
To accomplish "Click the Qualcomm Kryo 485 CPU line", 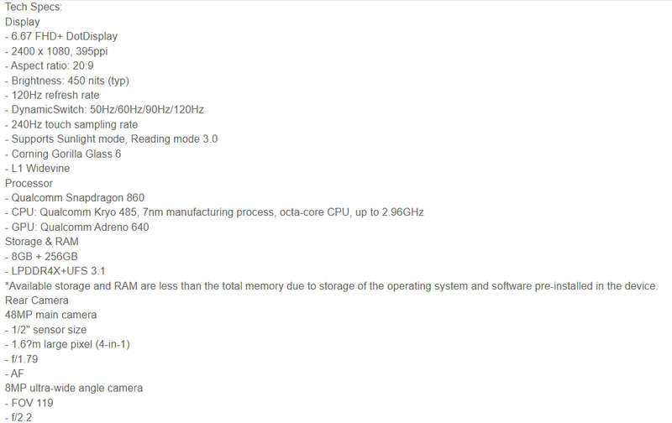I will 214,212.
